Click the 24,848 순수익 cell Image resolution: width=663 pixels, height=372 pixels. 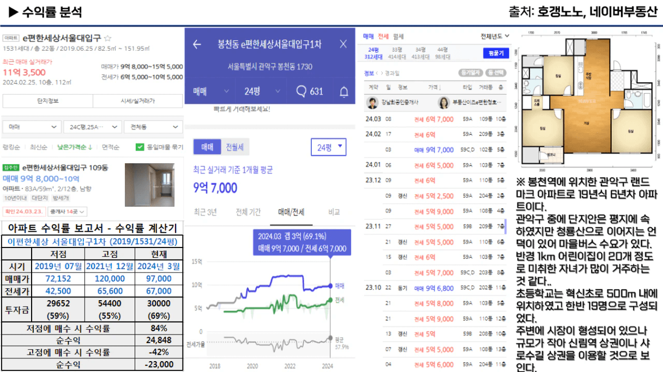[159, 340]
